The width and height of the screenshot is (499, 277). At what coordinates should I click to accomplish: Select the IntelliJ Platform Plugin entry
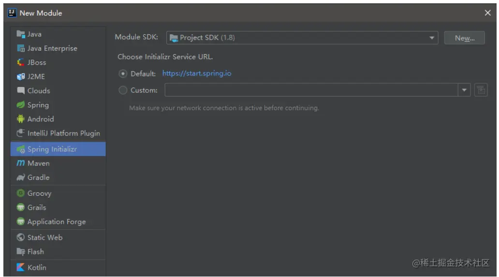(x=58, y=133)
